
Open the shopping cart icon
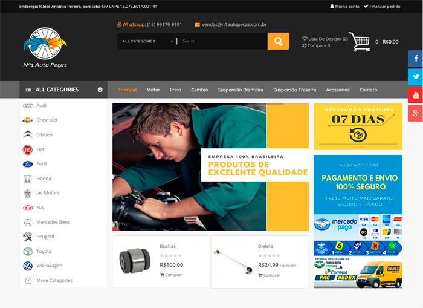coord(359,42)
